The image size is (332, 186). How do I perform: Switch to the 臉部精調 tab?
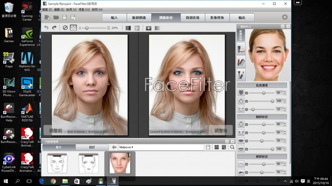[139, 17]
